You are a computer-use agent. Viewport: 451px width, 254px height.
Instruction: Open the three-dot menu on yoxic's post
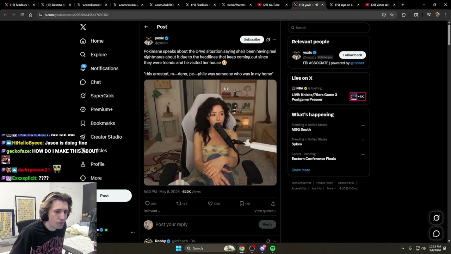click(x=274, y=40)
